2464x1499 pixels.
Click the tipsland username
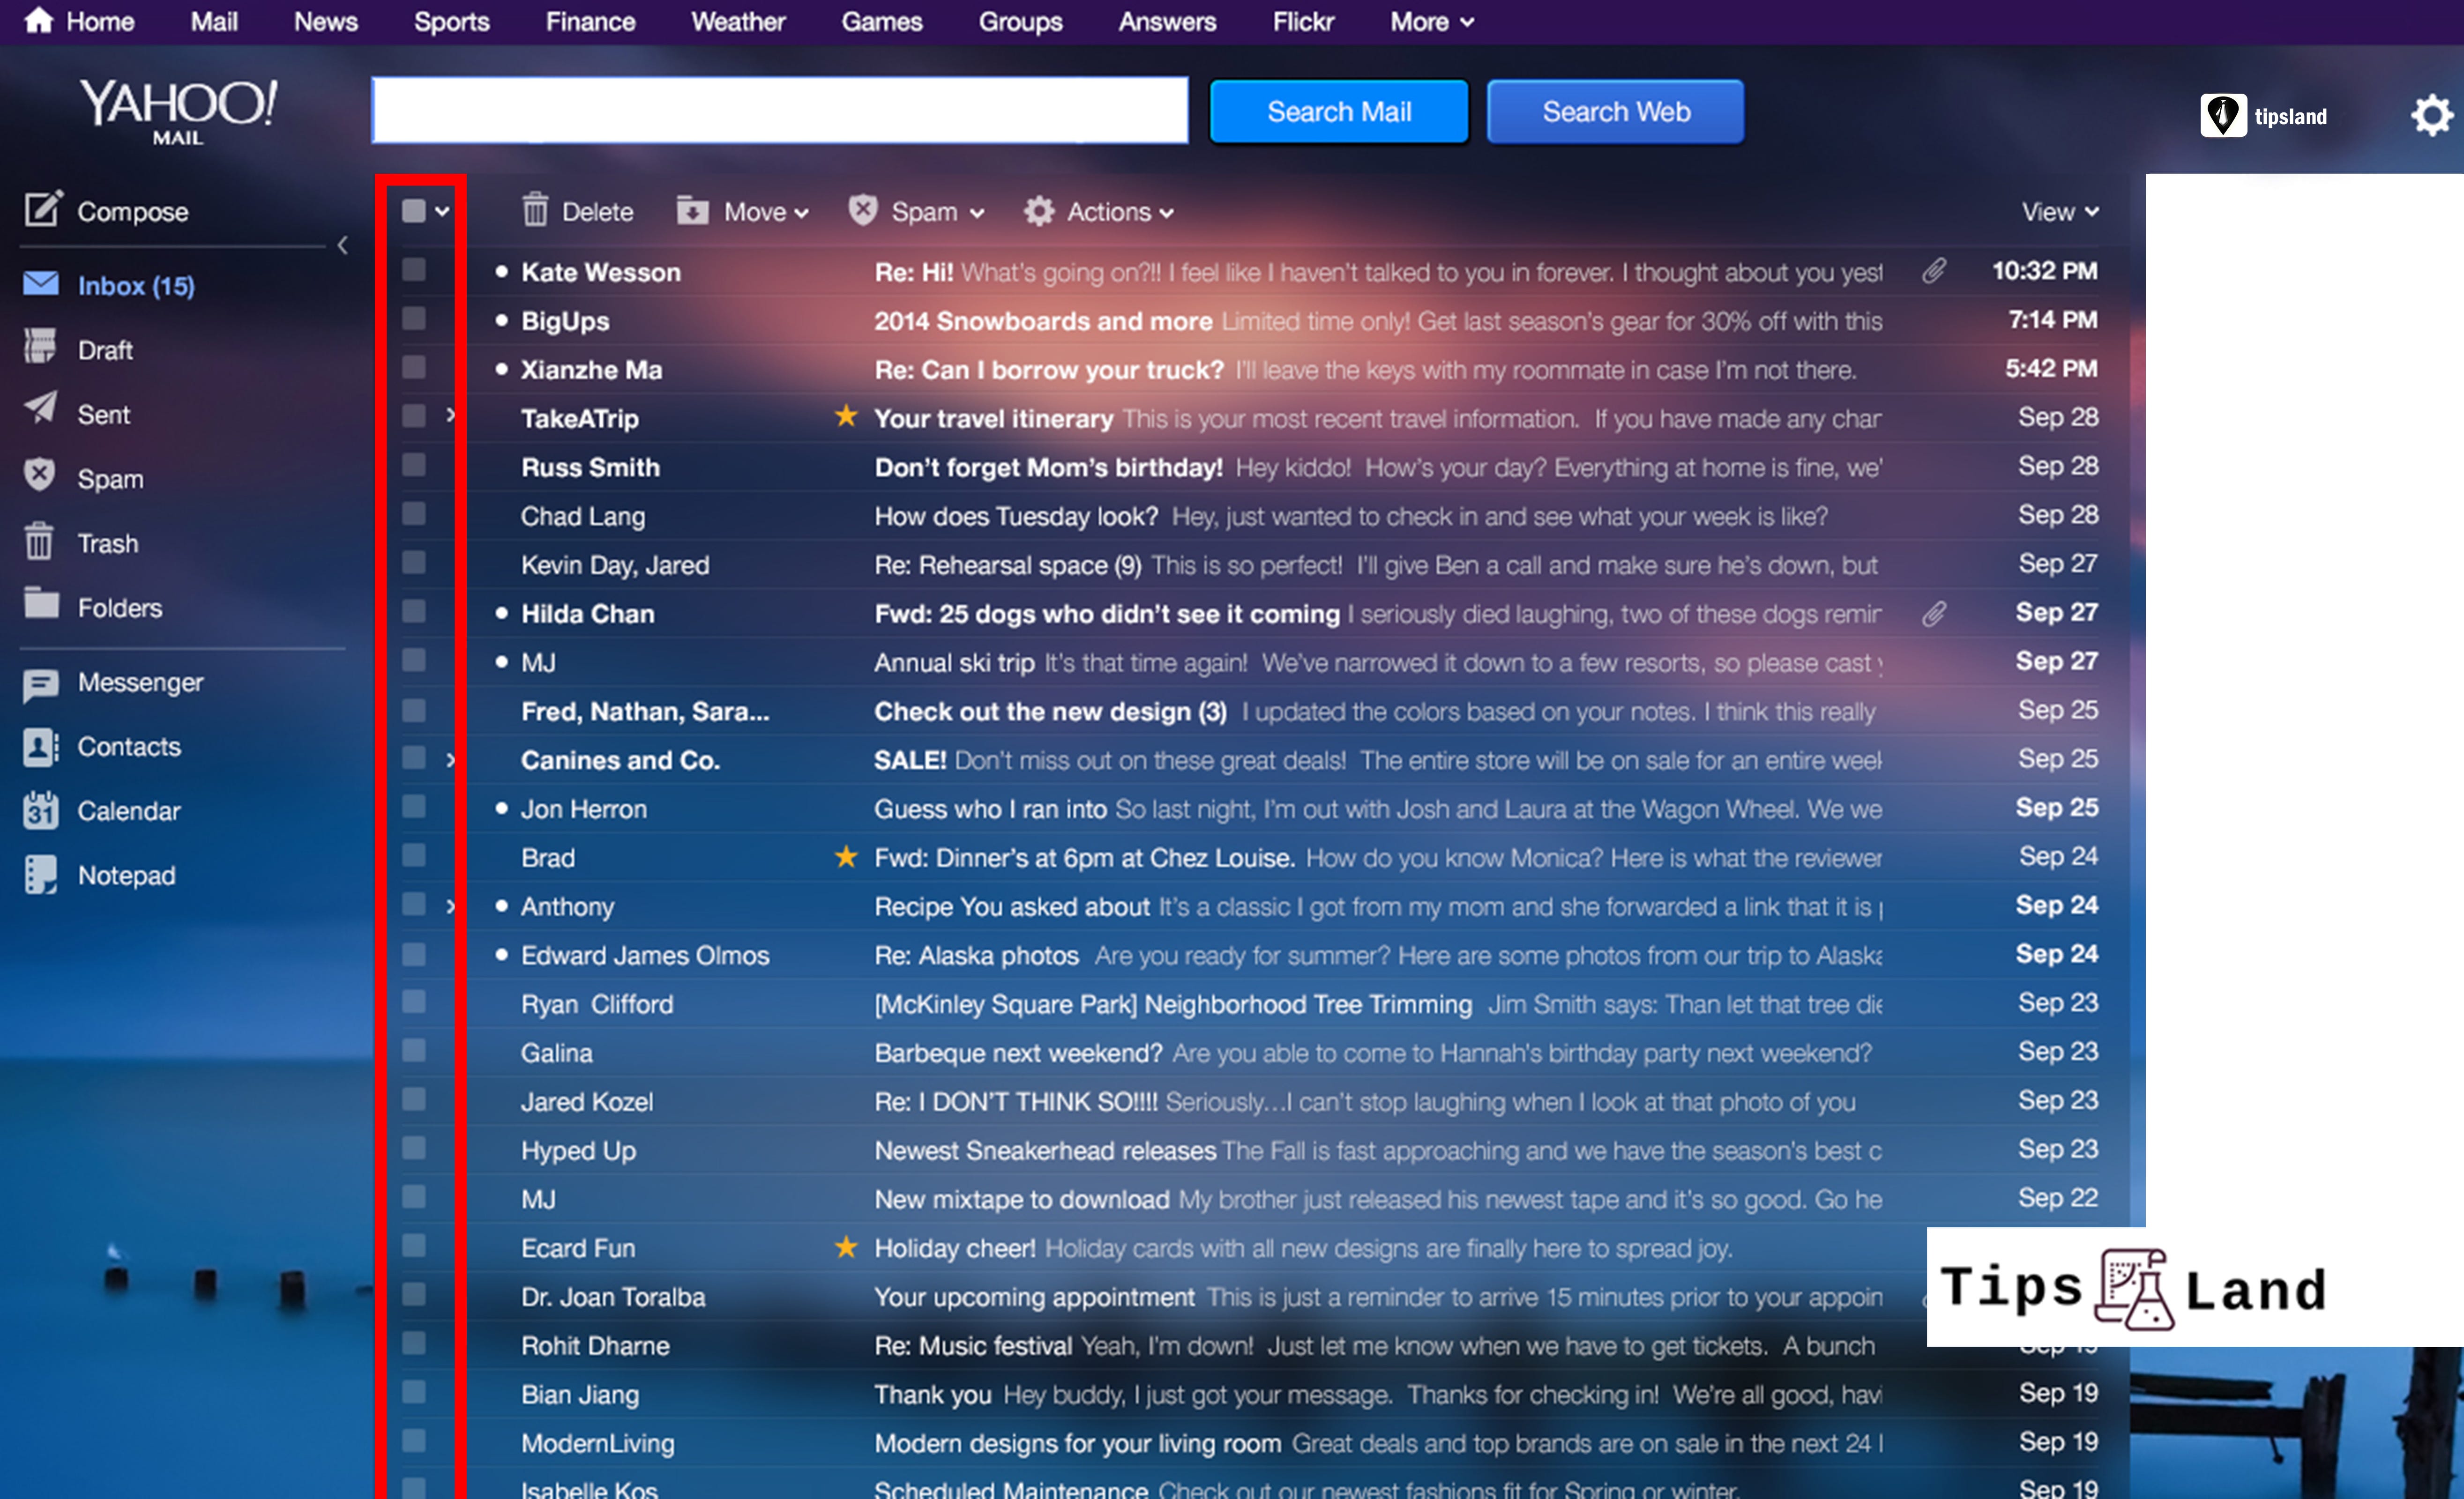[2290, 117]
